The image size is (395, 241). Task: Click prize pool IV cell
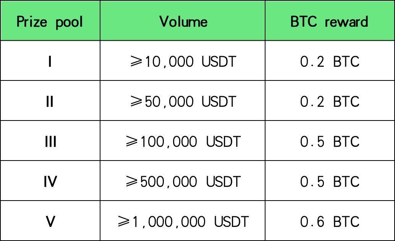tap(50, 182)
